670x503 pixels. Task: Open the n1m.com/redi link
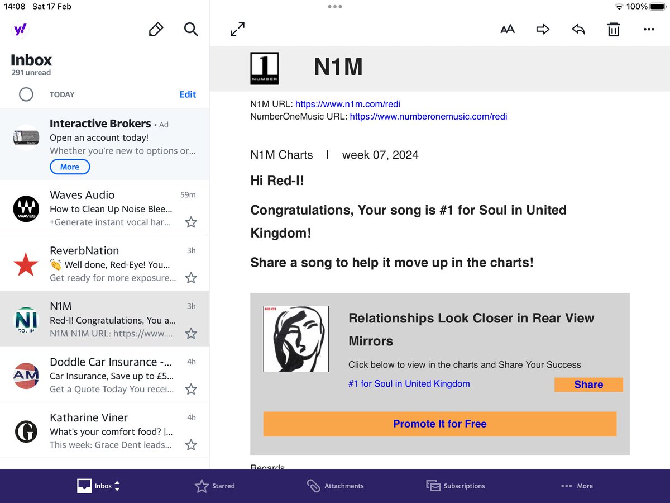348,104
